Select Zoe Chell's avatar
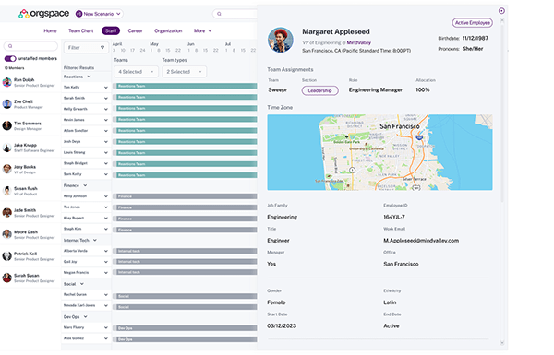This screenshot has height=355, width=554. 7,104
